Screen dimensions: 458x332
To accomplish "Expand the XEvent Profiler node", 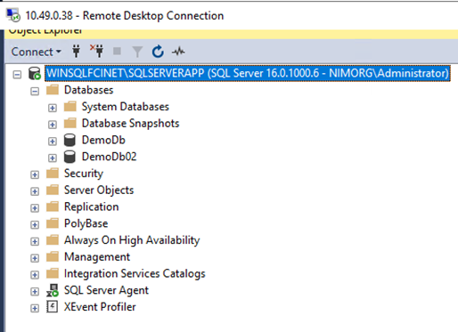I will [x=35, y=308].
